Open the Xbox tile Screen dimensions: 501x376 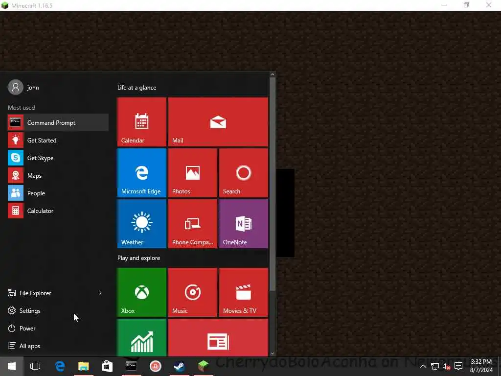(x=141, y=292)
